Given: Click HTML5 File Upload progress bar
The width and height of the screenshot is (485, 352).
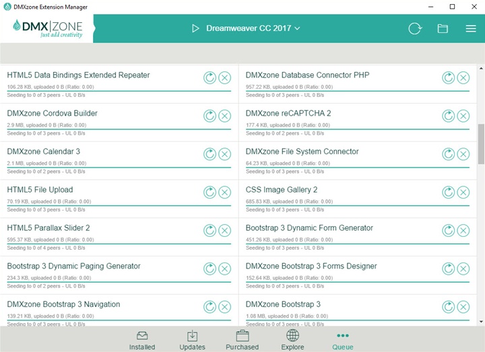Looking at the screenshot, I should (119, 205).
